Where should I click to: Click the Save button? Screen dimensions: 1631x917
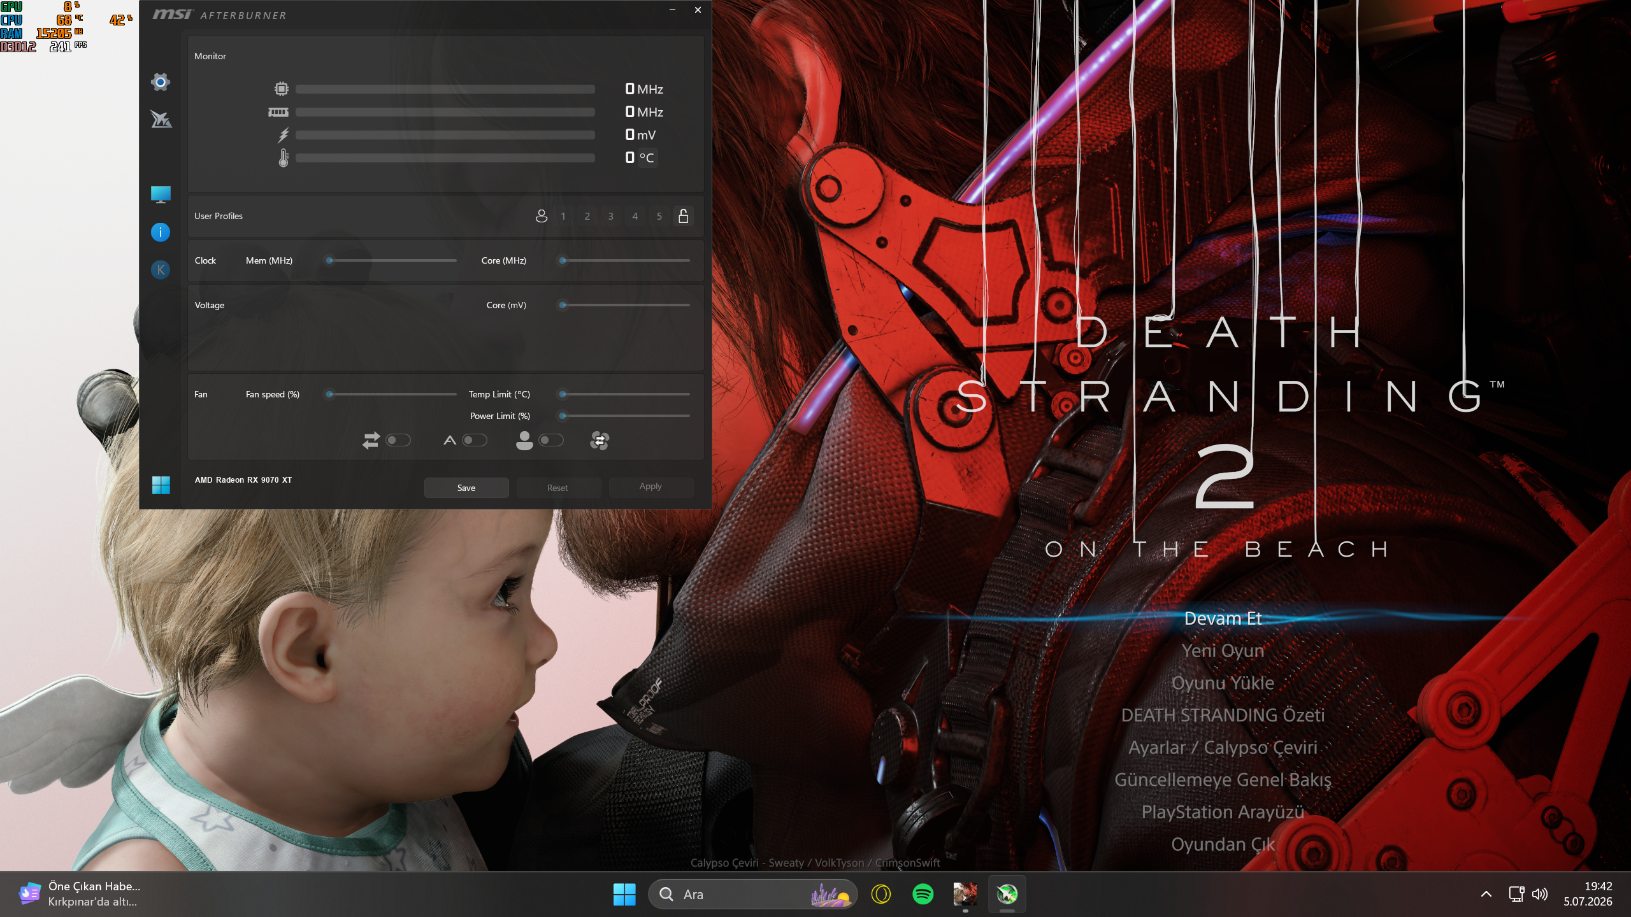(x=466, y=488)
